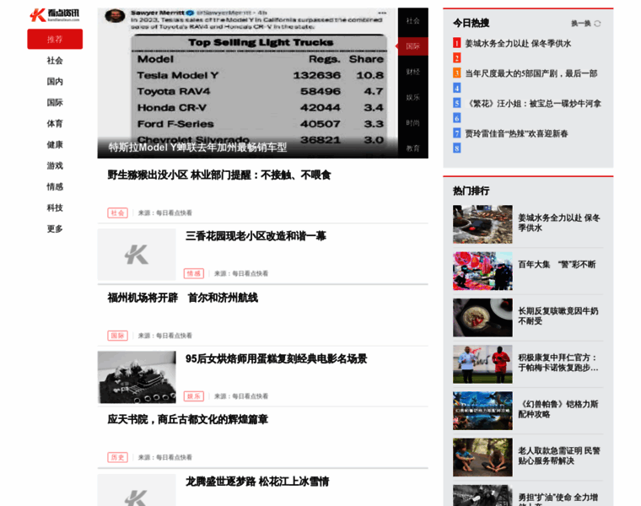Open ranking link 百年大集 "警"彩不断
Screen dimensions: 641x506
[x=557, y=265]
